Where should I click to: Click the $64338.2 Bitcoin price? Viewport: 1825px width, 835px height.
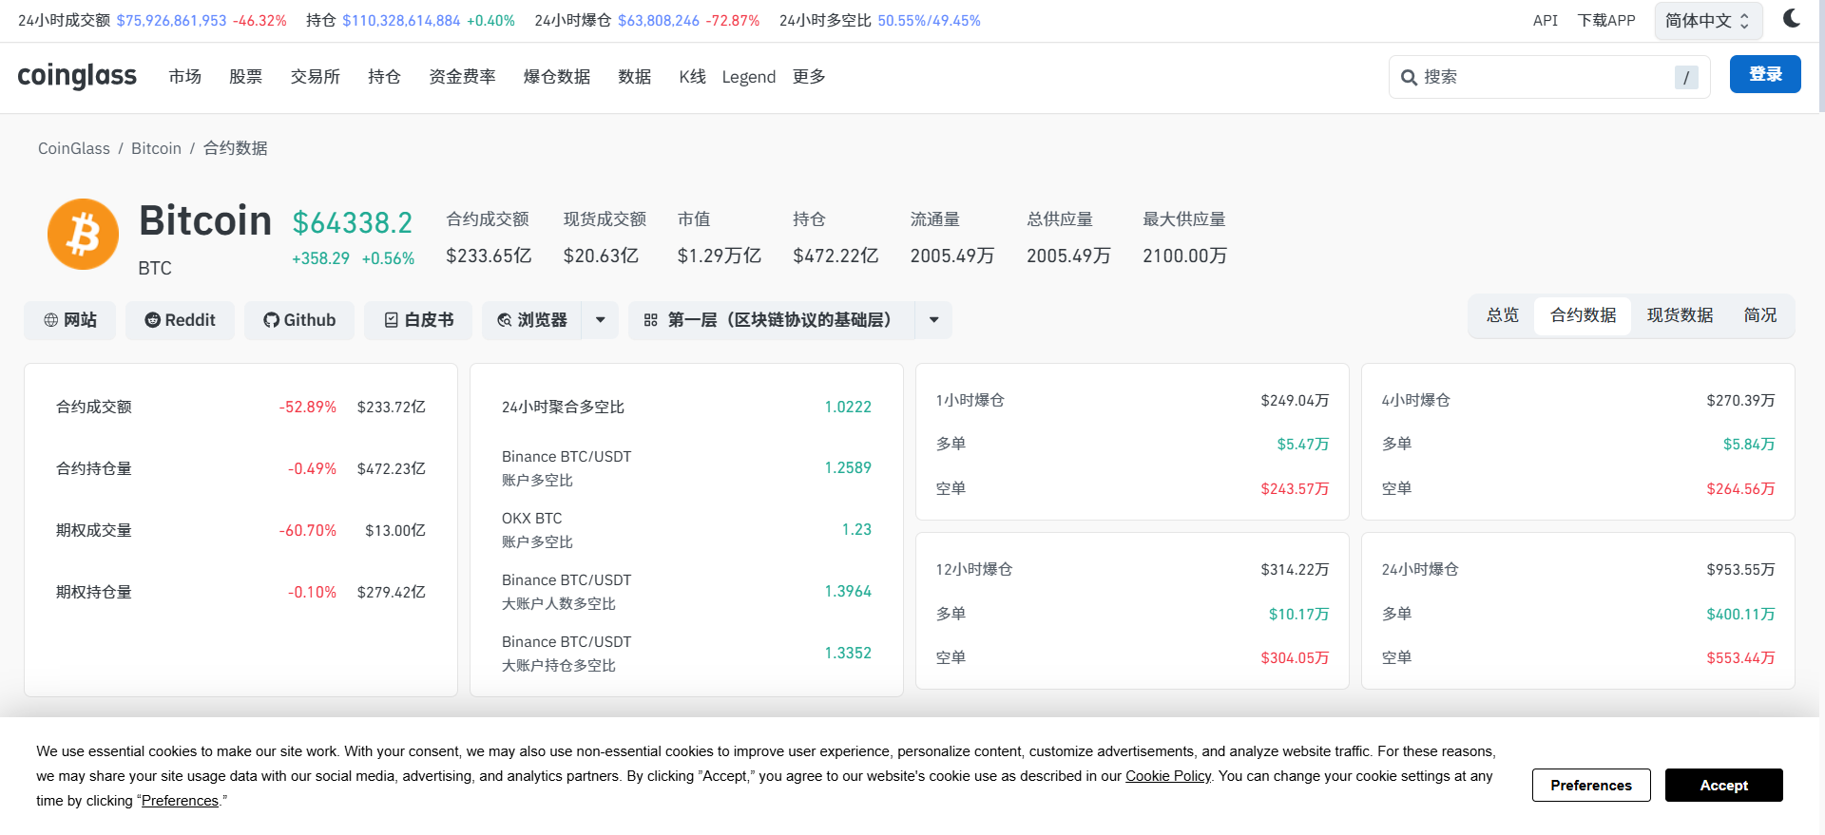pos(353,222)
